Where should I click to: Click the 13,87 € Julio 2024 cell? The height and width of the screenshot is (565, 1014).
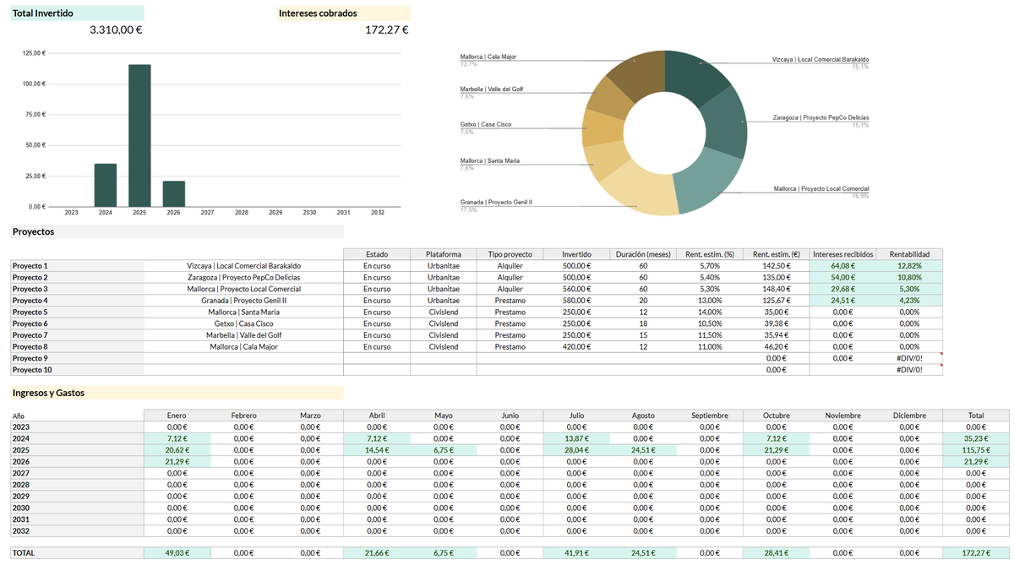577,438
